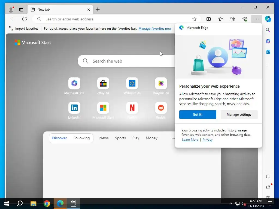Open calendar app in taskbar

[74, 204]
